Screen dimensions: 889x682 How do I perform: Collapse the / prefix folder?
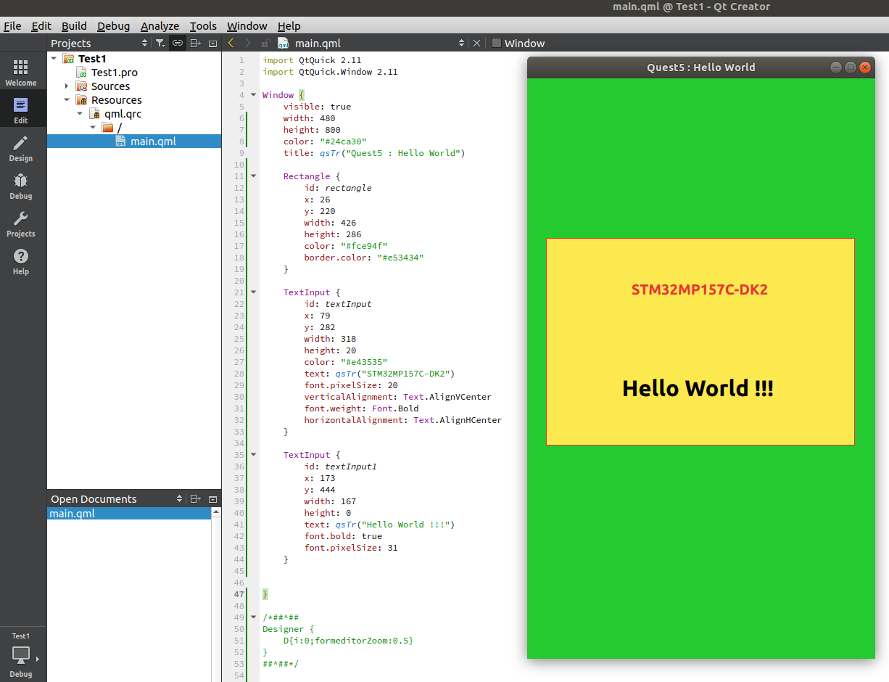pyautogui.click(x=93, y=128)
